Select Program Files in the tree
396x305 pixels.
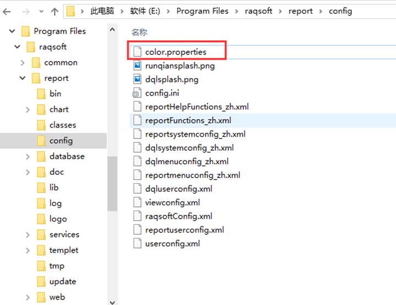[x=60, y=31]
